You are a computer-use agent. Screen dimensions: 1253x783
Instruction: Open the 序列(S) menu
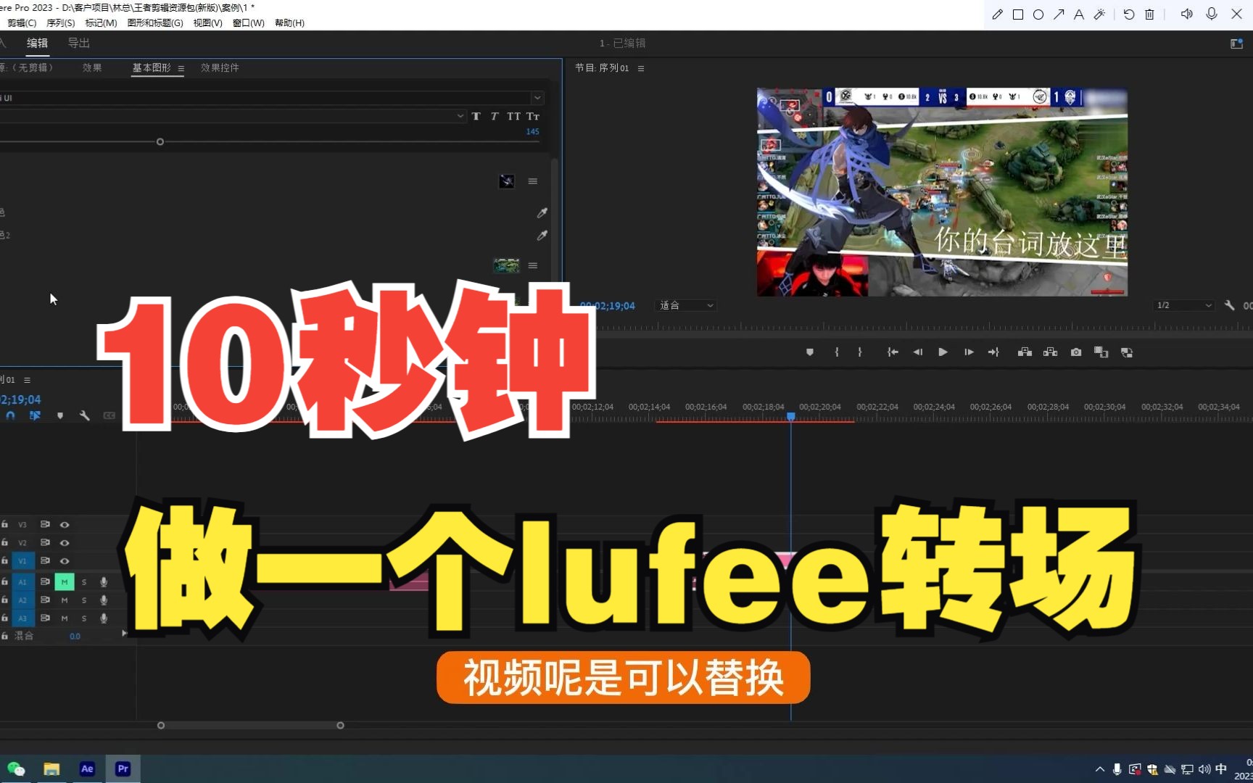click(61, 23)
